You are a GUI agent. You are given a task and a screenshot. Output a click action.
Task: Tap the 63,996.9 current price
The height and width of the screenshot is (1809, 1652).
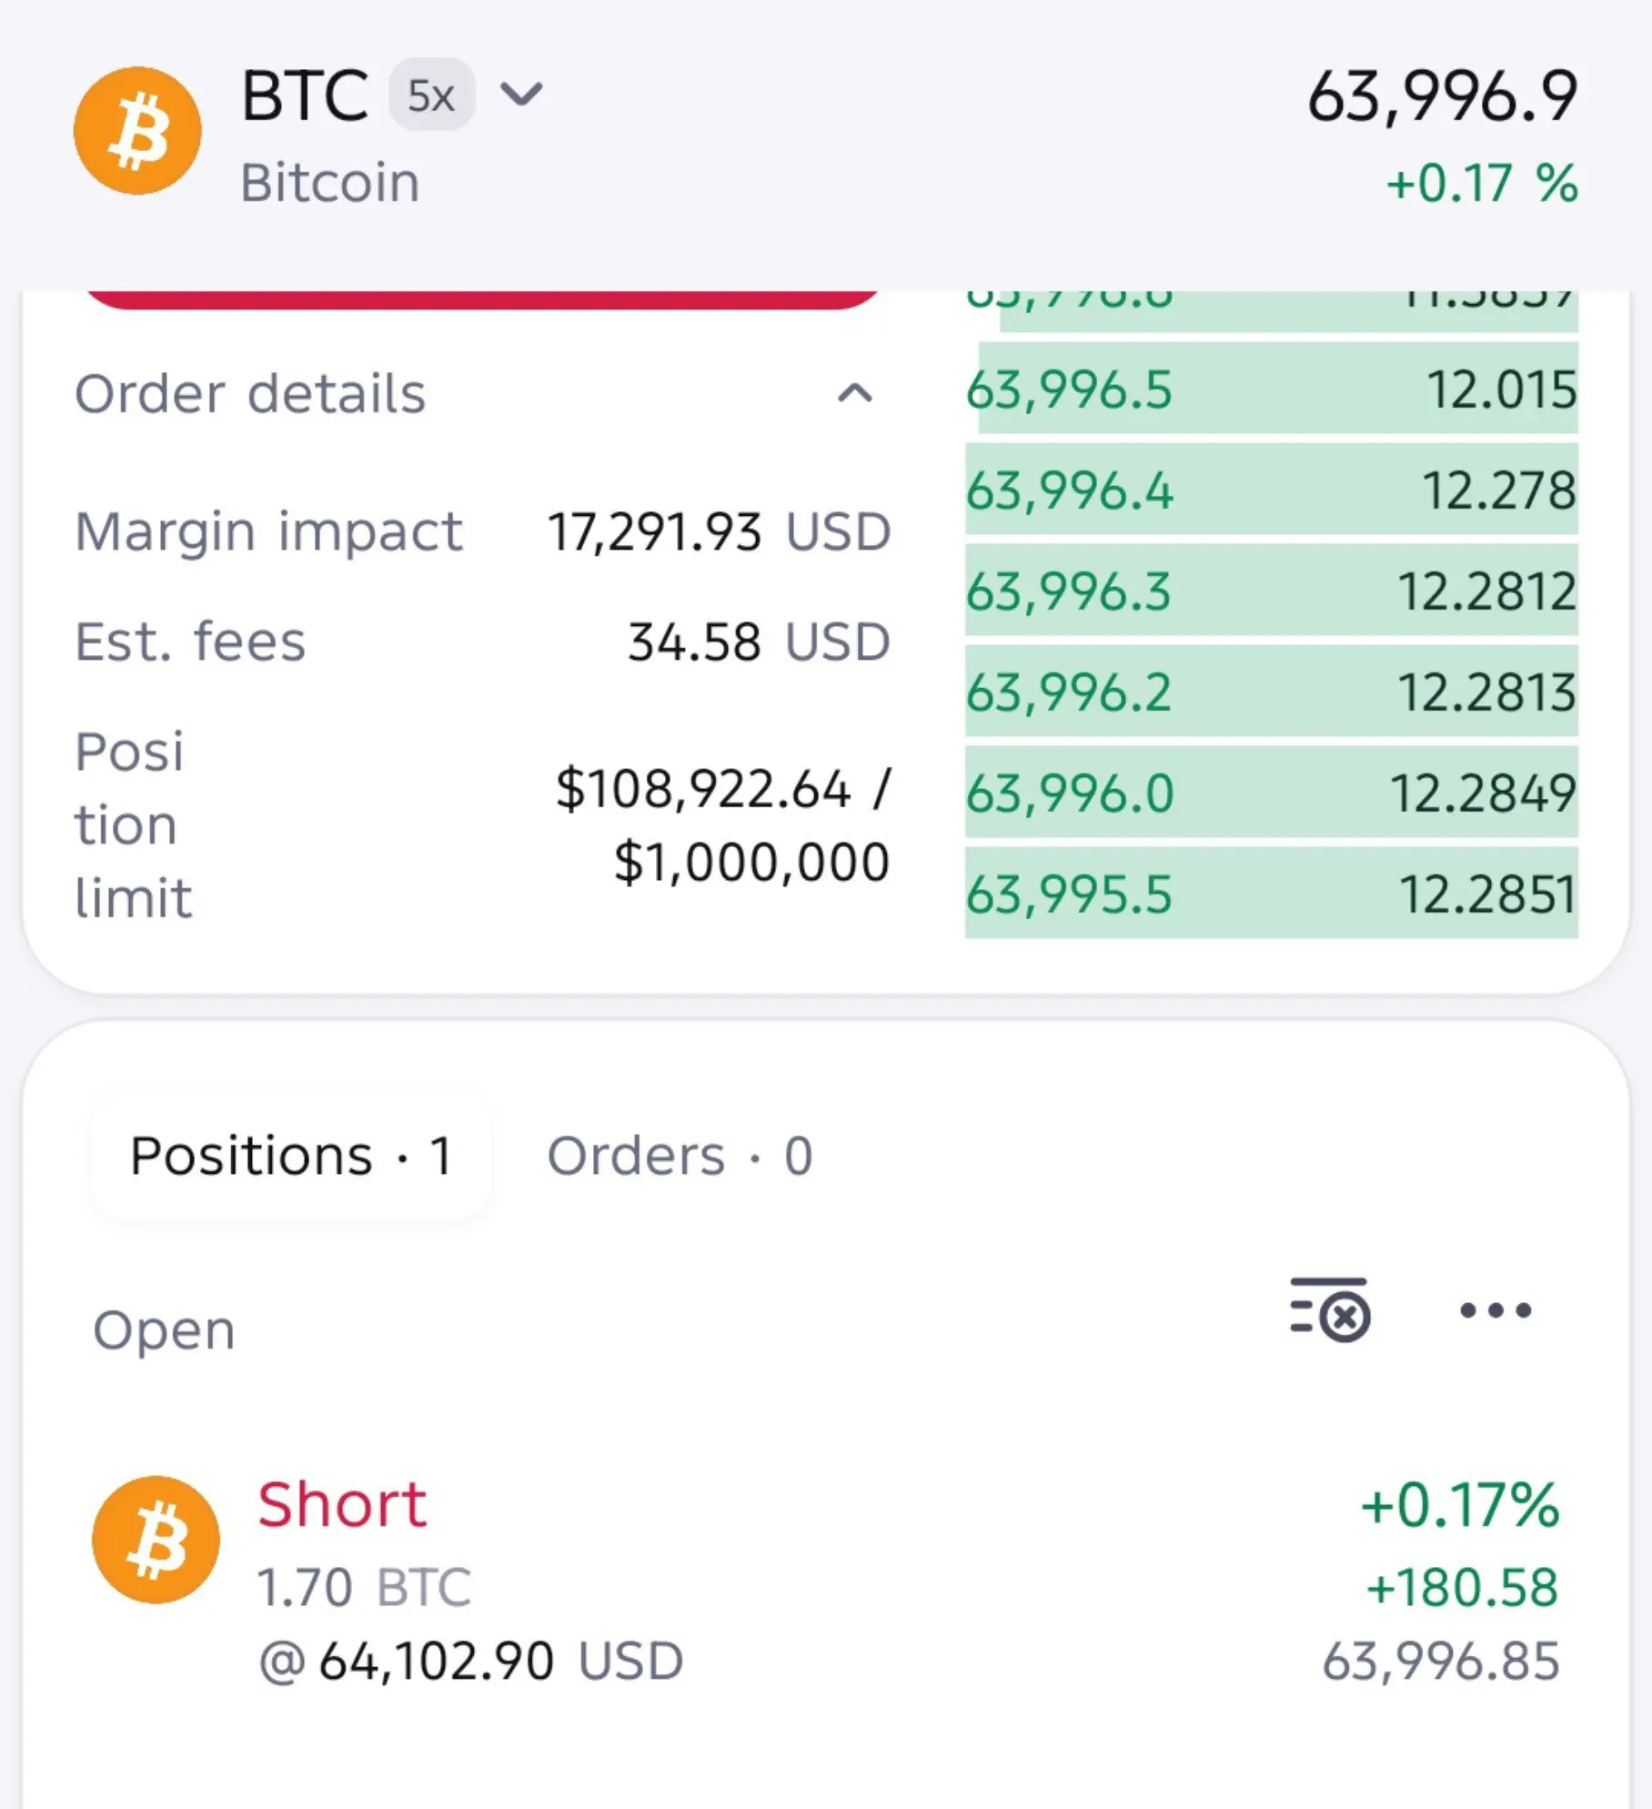pyautogui.click(x=1442, y=96)
